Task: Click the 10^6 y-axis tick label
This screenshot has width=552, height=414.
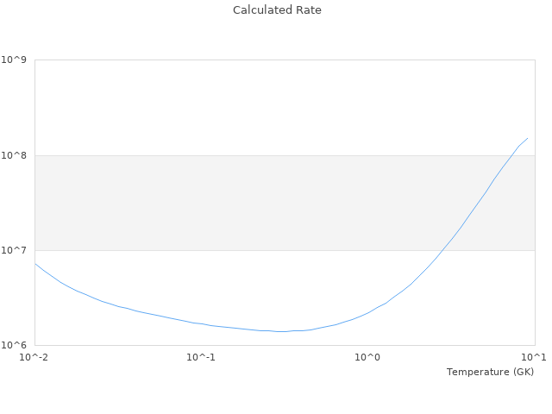Action: [x=15, y=345]
